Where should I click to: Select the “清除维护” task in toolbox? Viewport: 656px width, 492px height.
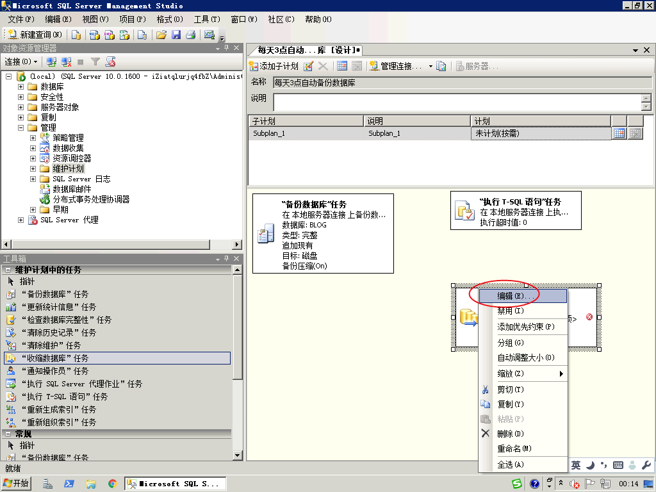pyautogui.click(x=118, y=345)
